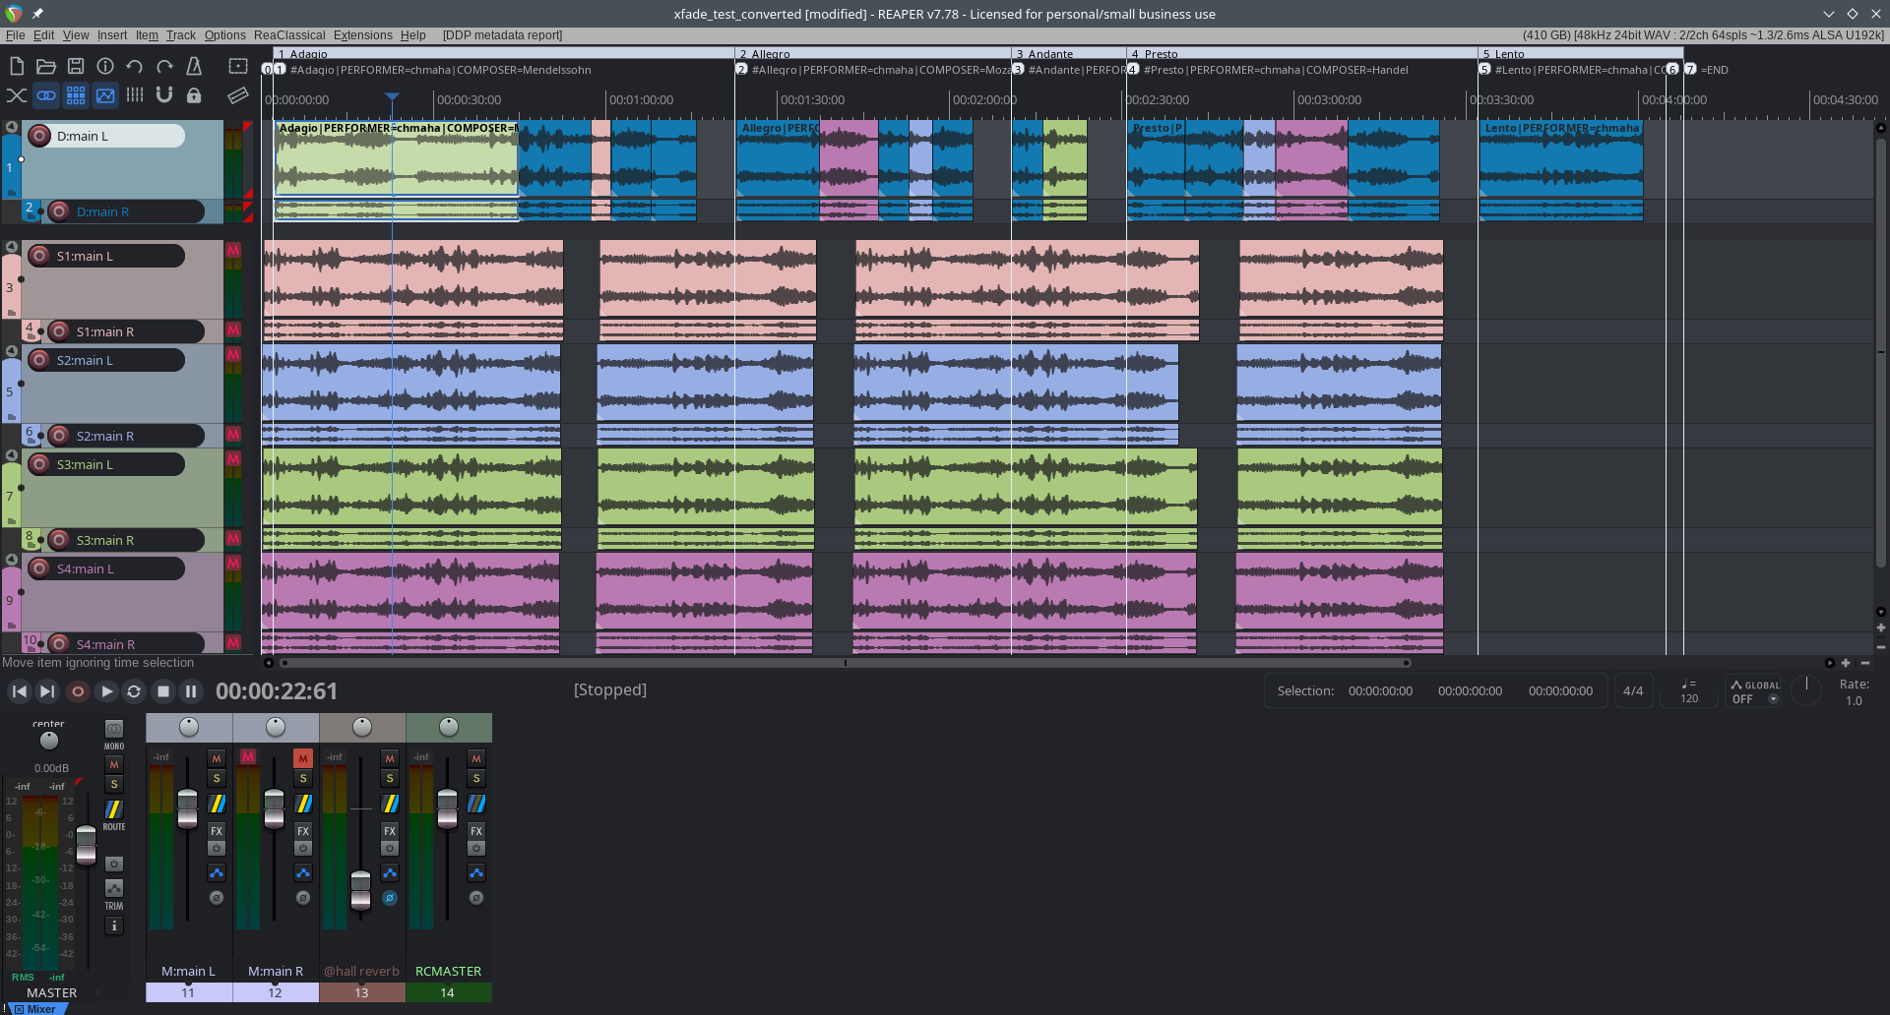The height and width of the screenshot is (1015, 1890).
Task: Open project settings with the info icon
Action: [105, 66]
